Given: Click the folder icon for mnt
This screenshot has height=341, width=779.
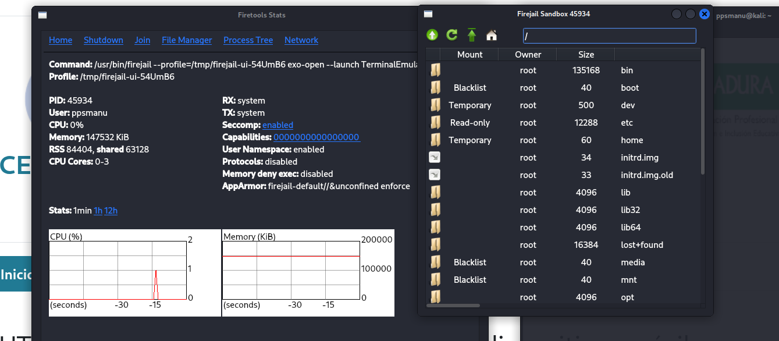Looking at the screenshot, I should [435, 280].
